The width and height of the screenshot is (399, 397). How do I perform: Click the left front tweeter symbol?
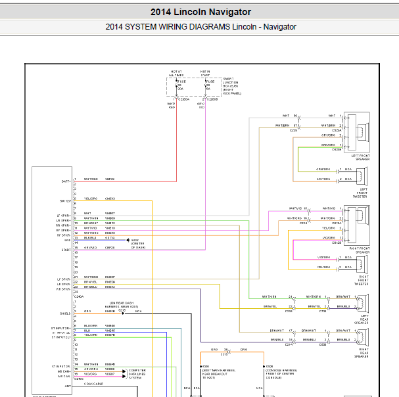pyautogui.click(x=362, y=176)
